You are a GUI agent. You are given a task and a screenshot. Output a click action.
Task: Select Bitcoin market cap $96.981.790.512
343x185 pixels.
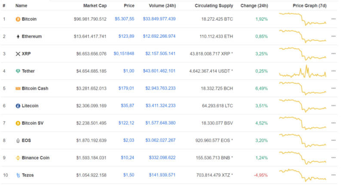click(x=90, y=19)
